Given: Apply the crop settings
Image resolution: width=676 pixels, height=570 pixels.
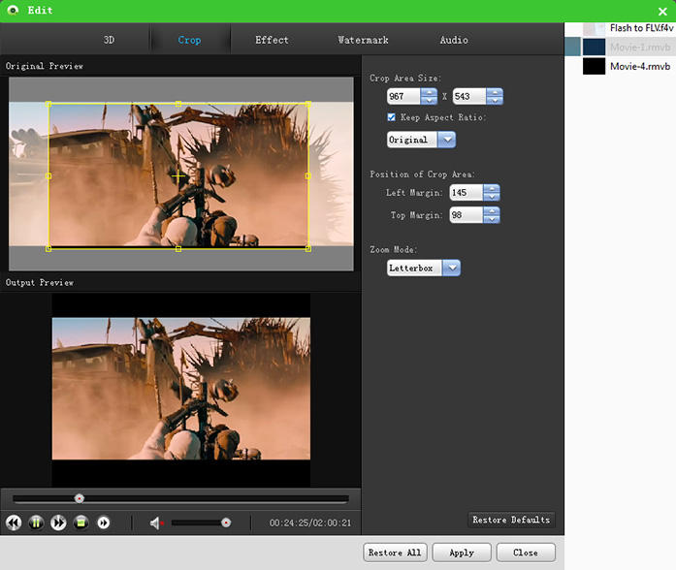Looking at the screenshot, I should [x=462, y=553].
